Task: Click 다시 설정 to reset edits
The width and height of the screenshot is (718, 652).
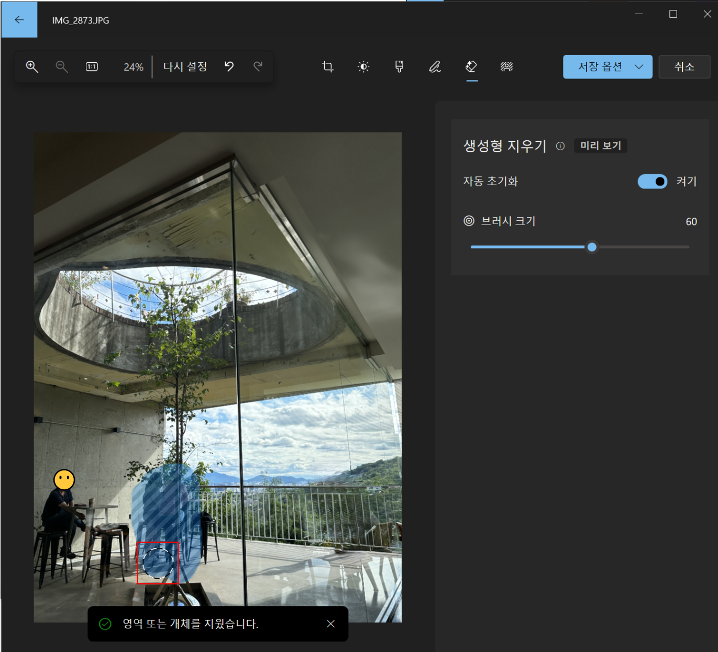Action: click(185, 66)
